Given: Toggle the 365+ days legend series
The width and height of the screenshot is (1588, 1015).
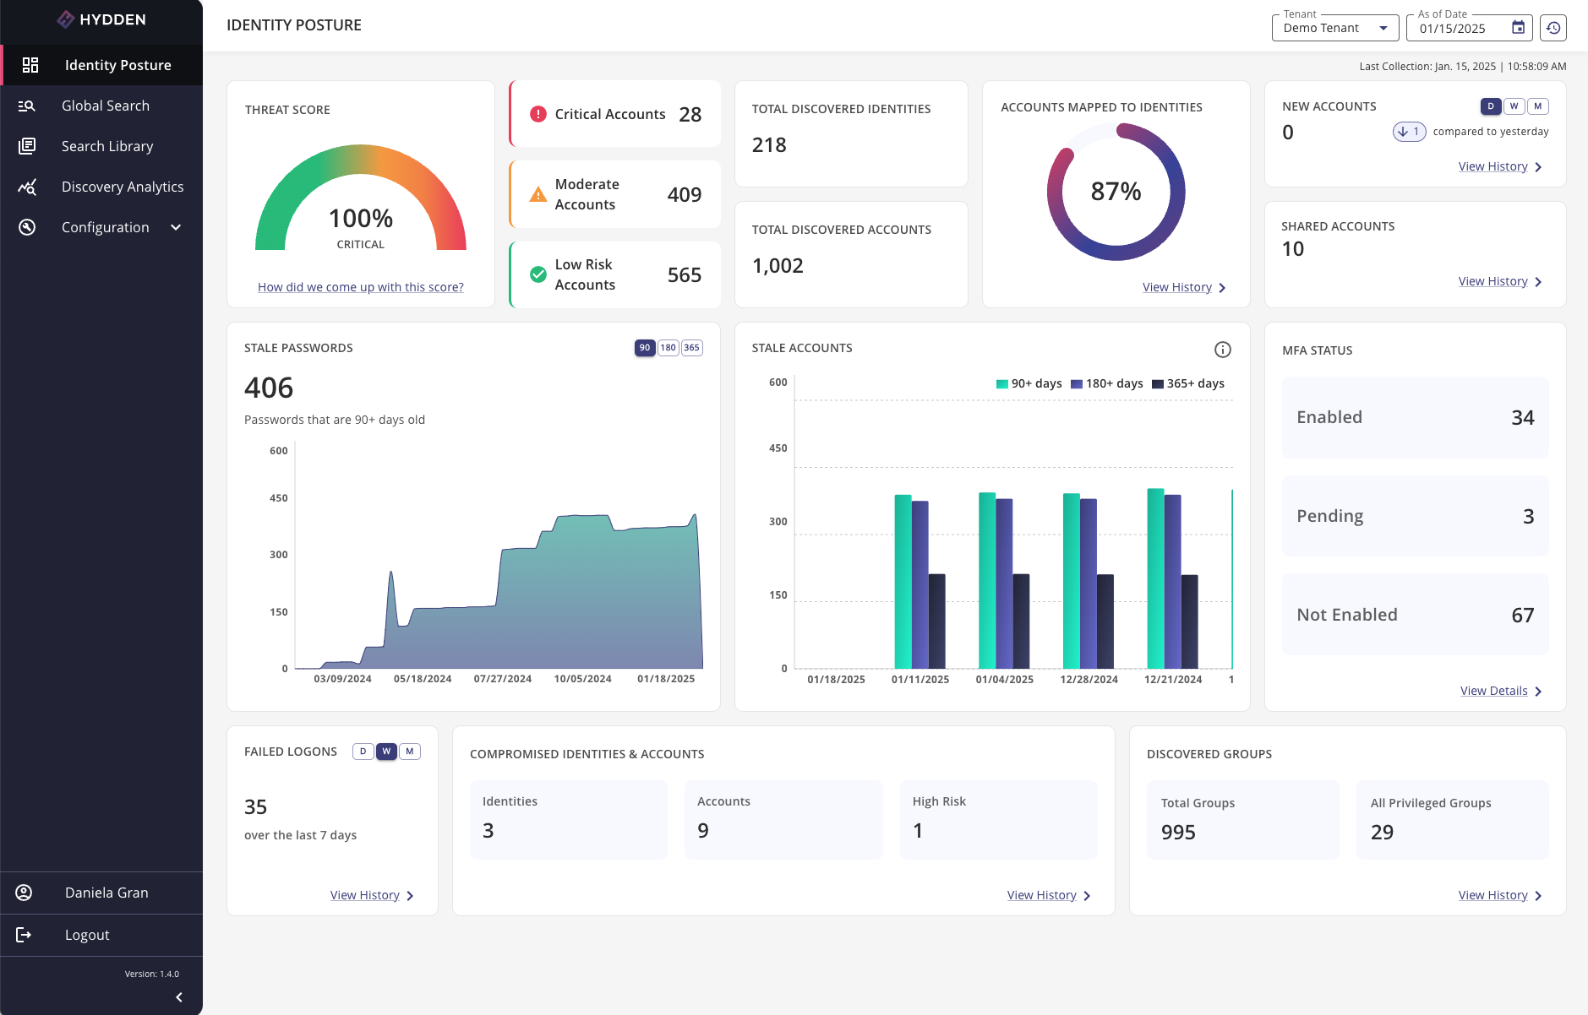Looking at the screenshot, I should point(1187,383).
